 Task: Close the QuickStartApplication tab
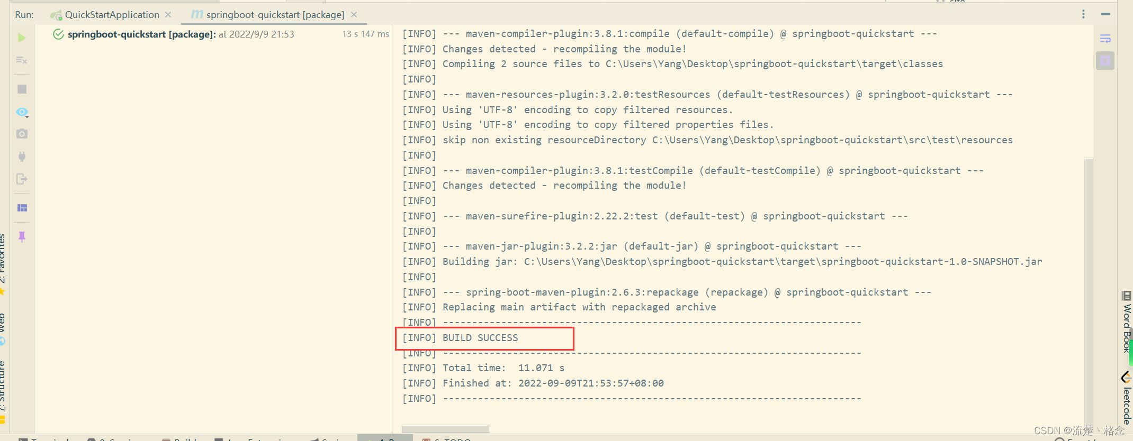168,15
